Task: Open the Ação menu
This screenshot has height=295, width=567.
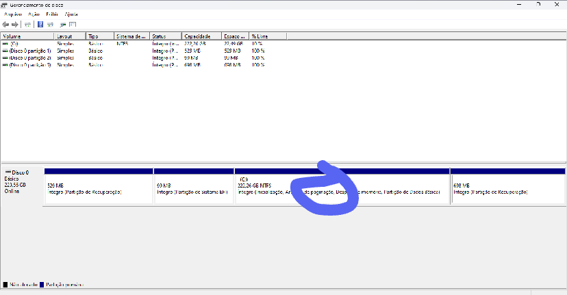Action: point(34,14)
